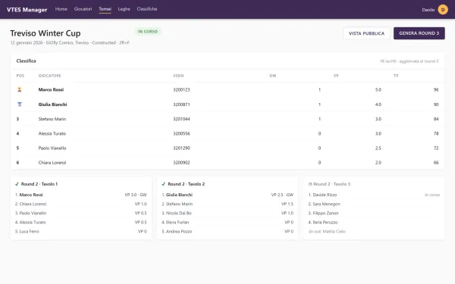Sort by the VP column header
The height and width of the screenshot is (284, 455).
336,76
